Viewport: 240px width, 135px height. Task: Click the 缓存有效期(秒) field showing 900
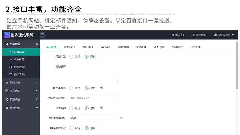(94, 118)
